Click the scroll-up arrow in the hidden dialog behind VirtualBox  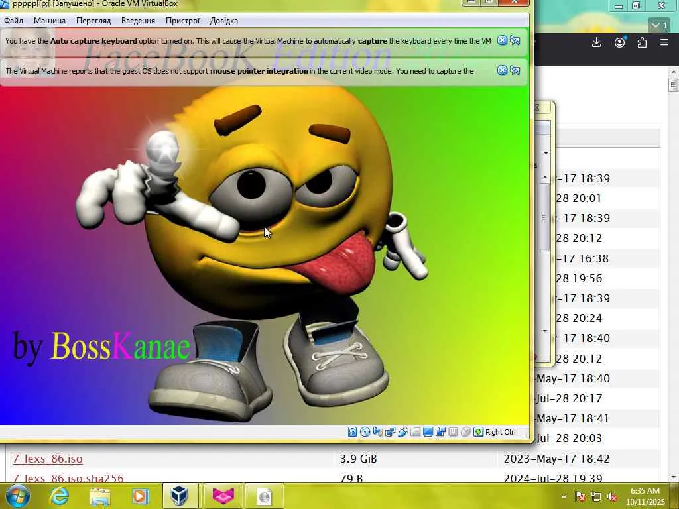click(x=545, y=178)
